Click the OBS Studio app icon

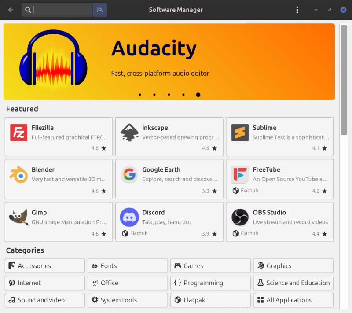(x=240, y=217)
